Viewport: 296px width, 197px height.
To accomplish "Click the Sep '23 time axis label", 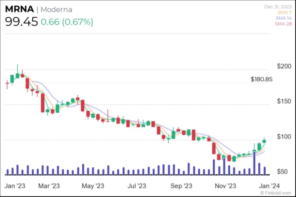I will click(x=182, y=185).
